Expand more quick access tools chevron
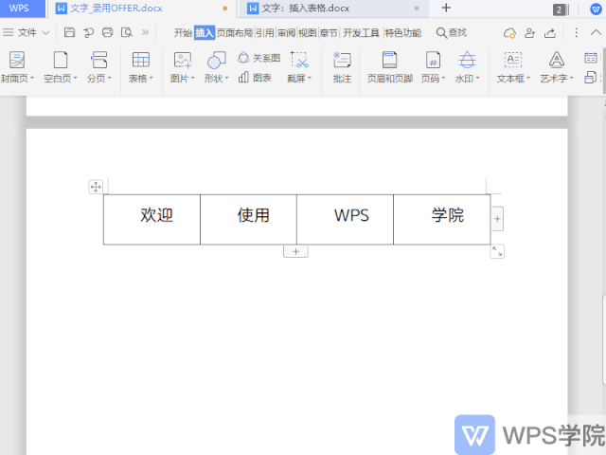 point(145,32)
